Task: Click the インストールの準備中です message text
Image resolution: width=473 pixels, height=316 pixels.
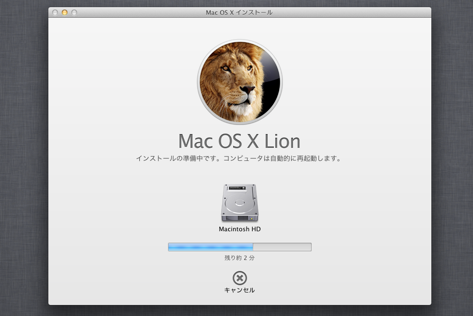Action: pos(238,158)
